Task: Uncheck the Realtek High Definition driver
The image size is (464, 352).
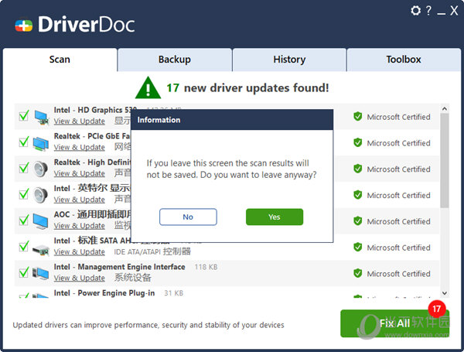Action: pos(24,168)
